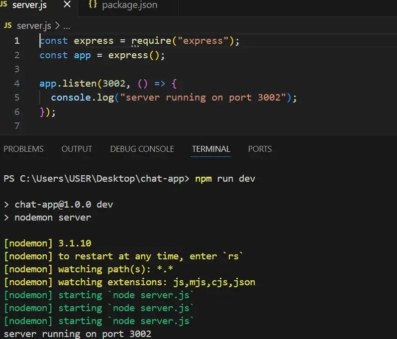
Task: Click the "server running on port 3002" string
Action: 203,98
